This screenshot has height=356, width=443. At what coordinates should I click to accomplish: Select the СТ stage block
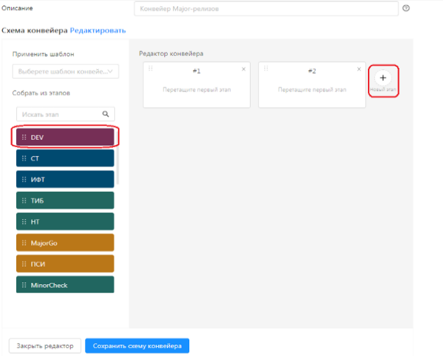click(65, 158)
